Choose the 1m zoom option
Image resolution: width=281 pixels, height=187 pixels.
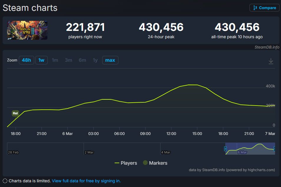(x=55, y=60)
